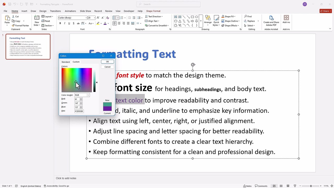The height and width of the screenshot is (188, 334).
Task: Click Cancel in Colors dialog
Action: [x=107, y=67]
